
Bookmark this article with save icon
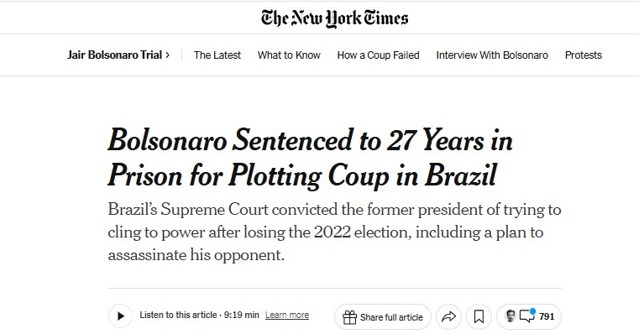[479, 316]
